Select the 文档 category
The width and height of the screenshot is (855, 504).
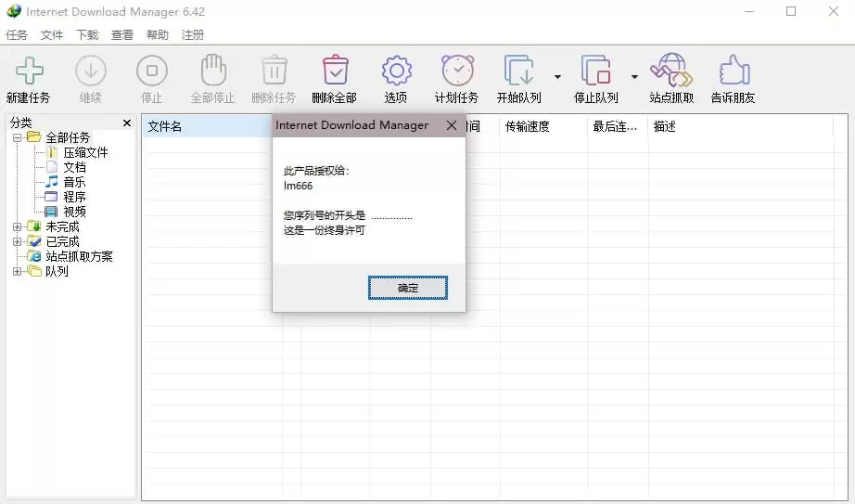[75, 167]
